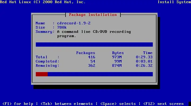This screenshot has width=191, height=106.
Task: Click the summary line 'A command line CD/DVD recording'
Action: (x=94, y=32)
